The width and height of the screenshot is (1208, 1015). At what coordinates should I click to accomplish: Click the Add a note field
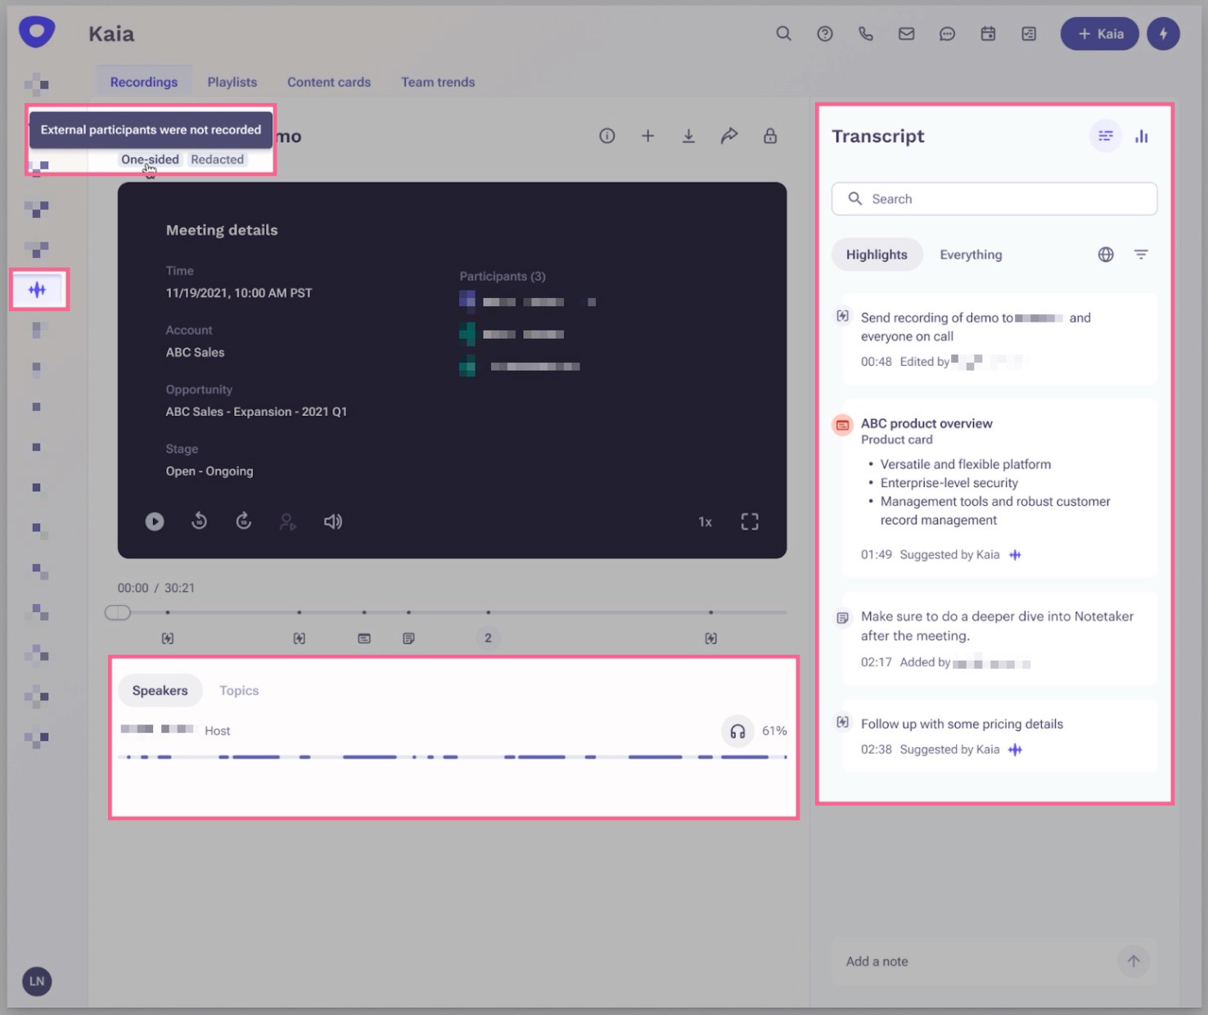point(974,961)
